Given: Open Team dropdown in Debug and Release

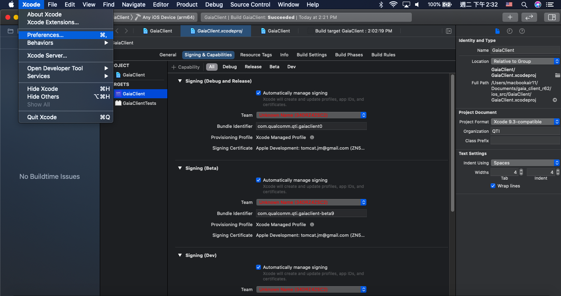Looking at the screenshot, I should click(x=311, y=115).
